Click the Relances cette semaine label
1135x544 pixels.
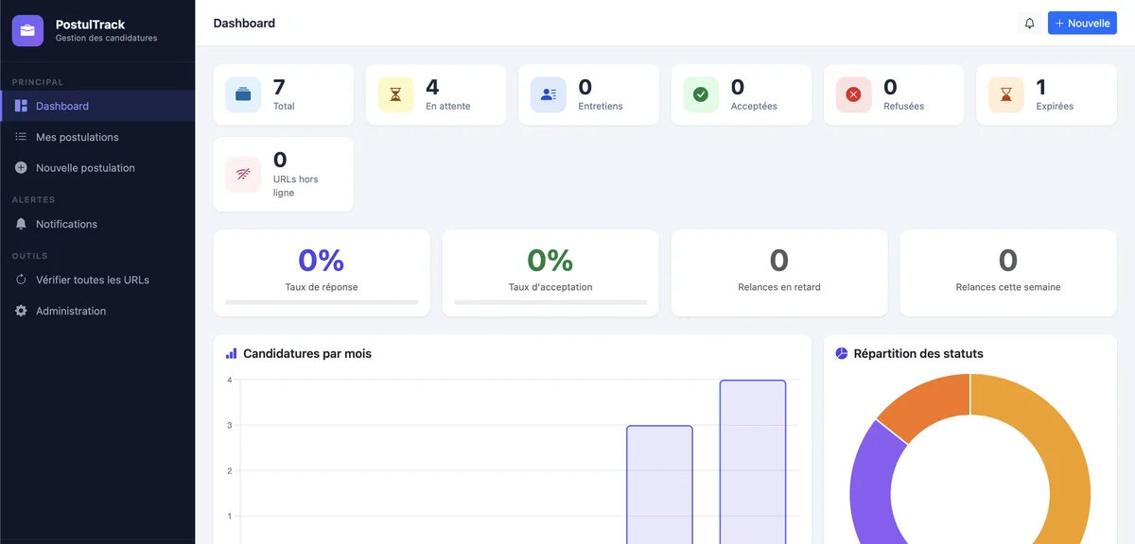click(1008, 287)
